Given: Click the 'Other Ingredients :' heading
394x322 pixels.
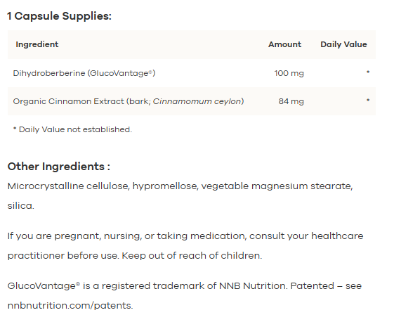Looking at the screenshot, I should 59,167.
